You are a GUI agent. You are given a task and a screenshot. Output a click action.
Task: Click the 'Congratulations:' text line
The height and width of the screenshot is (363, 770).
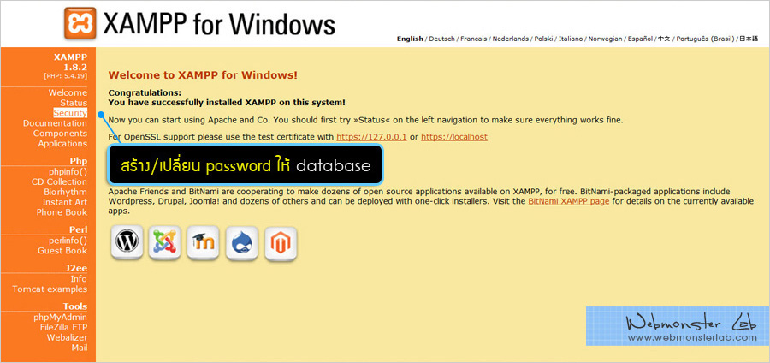pos(145,92)
